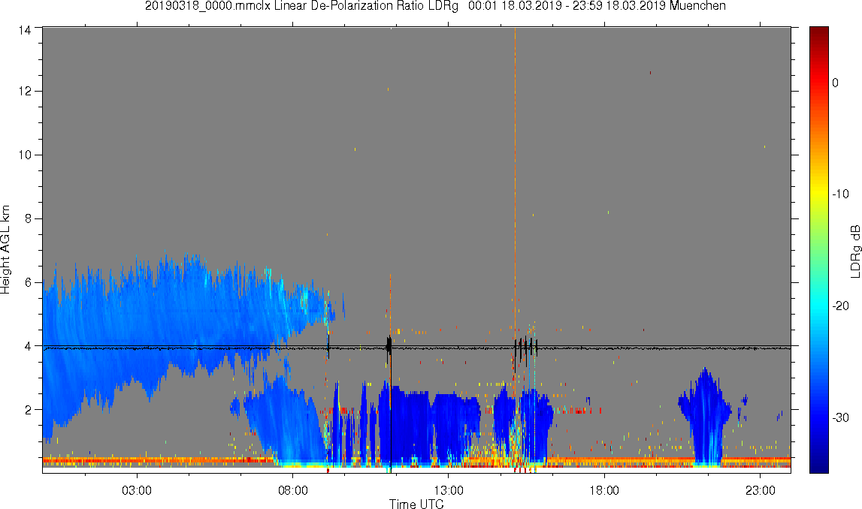Image resolution: width=862 pixels, height=509 pixels.
Task: Click the '6' height tick label
Action: point(28,282)
